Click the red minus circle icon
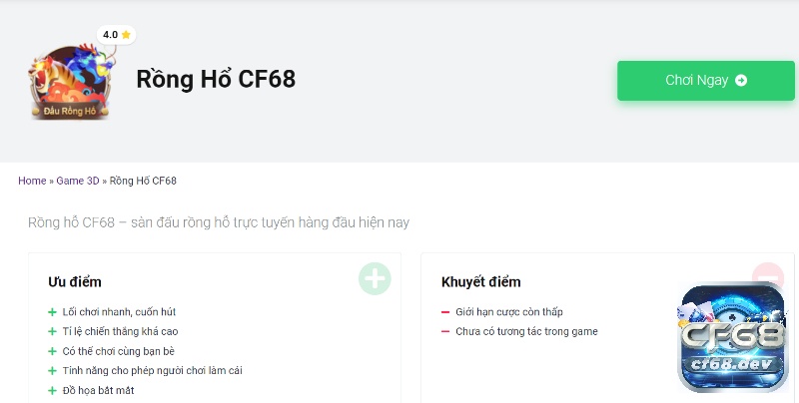The height and width of the screenshot is (403, 799). 768,273
